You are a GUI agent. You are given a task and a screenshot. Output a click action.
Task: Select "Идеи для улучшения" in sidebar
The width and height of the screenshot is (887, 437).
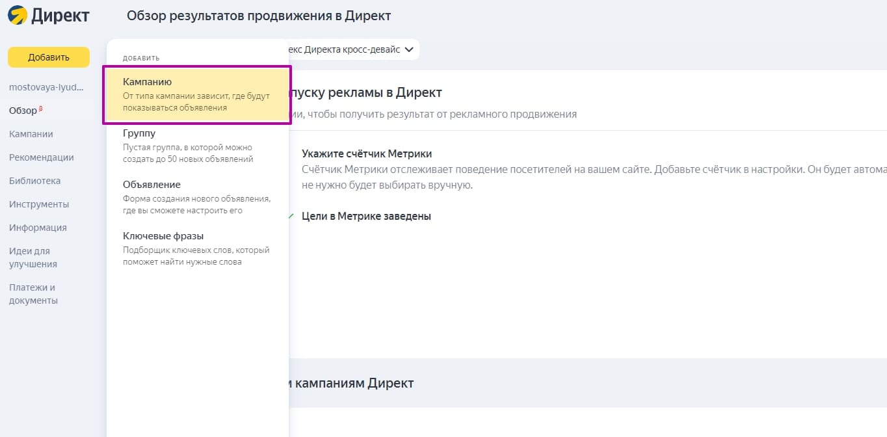[33, 257]
